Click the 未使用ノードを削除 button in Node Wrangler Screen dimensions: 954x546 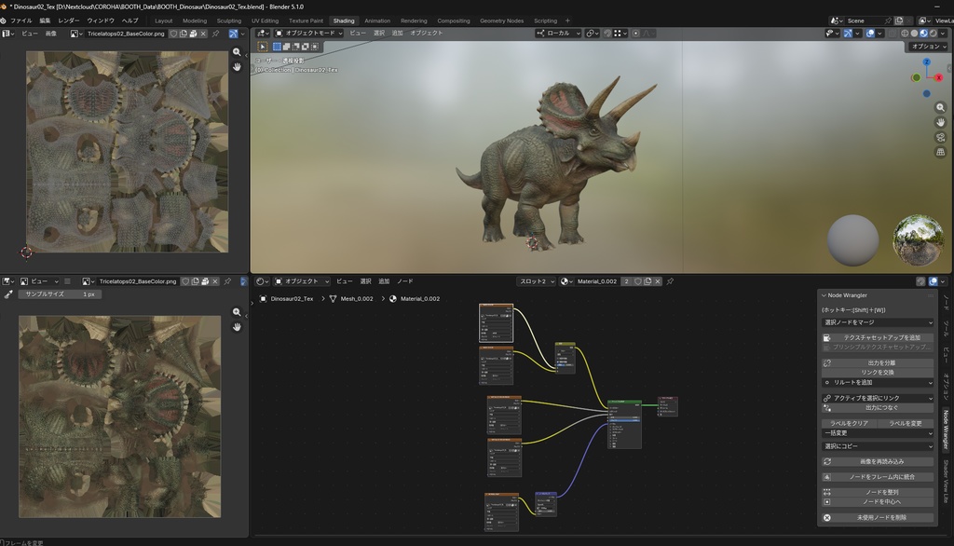pos(879,516)
